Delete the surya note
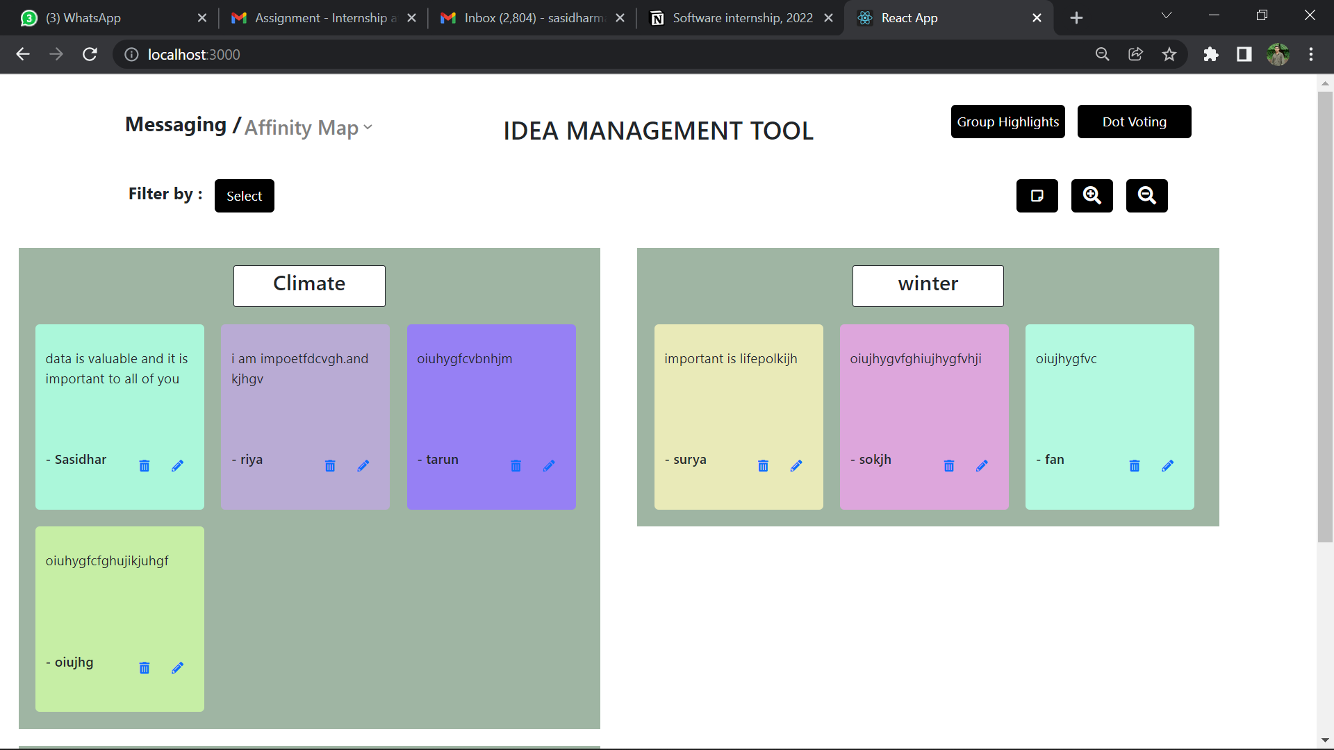This screenshot has height=750, width=1334. pyautogui.click(x=763, y=466)
